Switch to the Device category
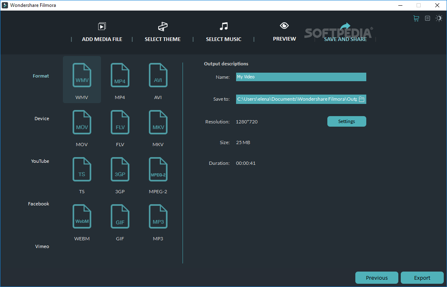The image size is (447, 287). (x=42, y=119)
